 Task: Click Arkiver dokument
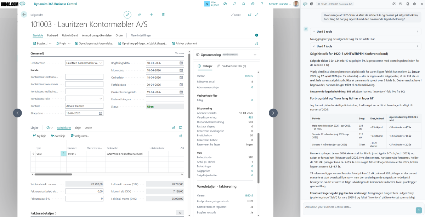tap(184, 44)
